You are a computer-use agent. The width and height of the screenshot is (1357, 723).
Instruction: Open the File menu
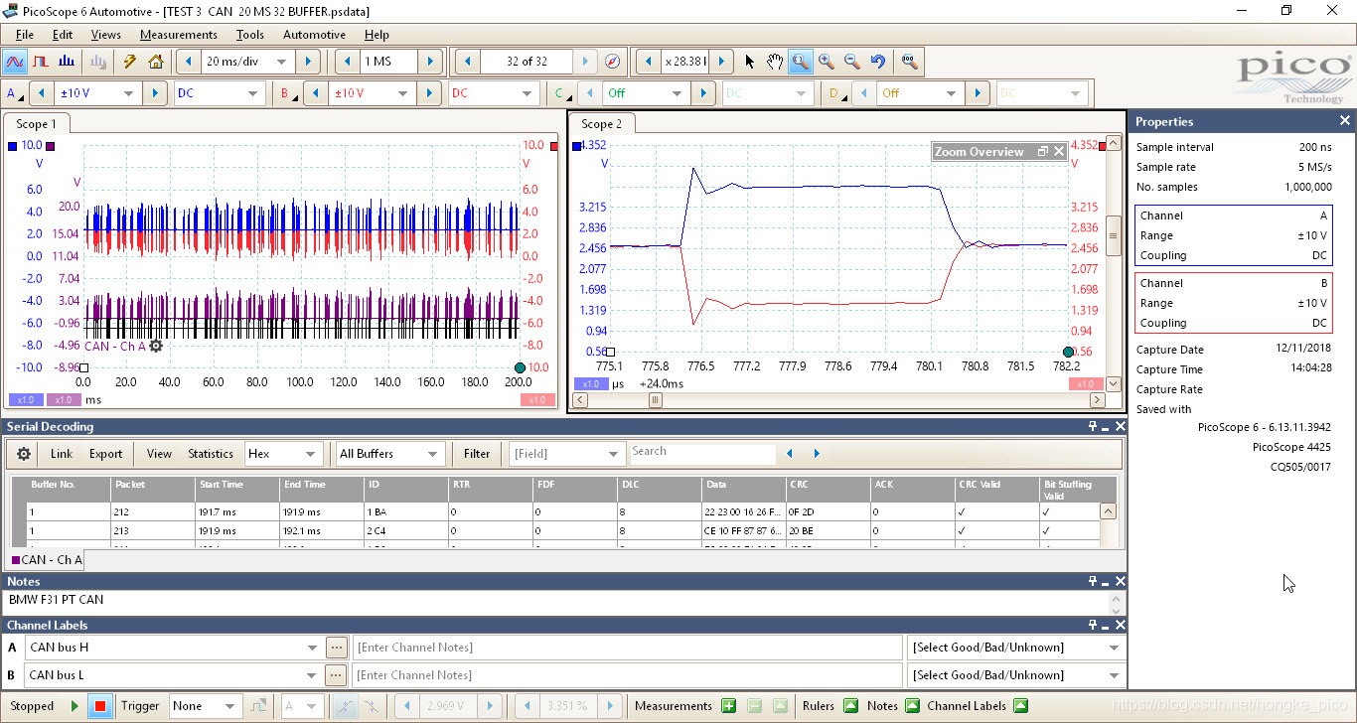25,35
